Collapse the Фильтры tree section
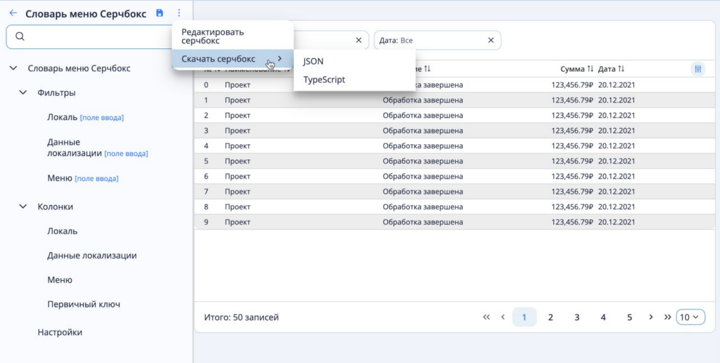This screenshot has width=720, height=363. pyautogui.click(x=23, y=92)
